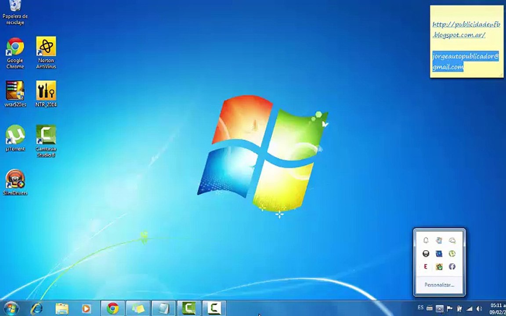Click the Facebook icon in tray overflow
The image size is (506, 316).
[x=452, y=267]
